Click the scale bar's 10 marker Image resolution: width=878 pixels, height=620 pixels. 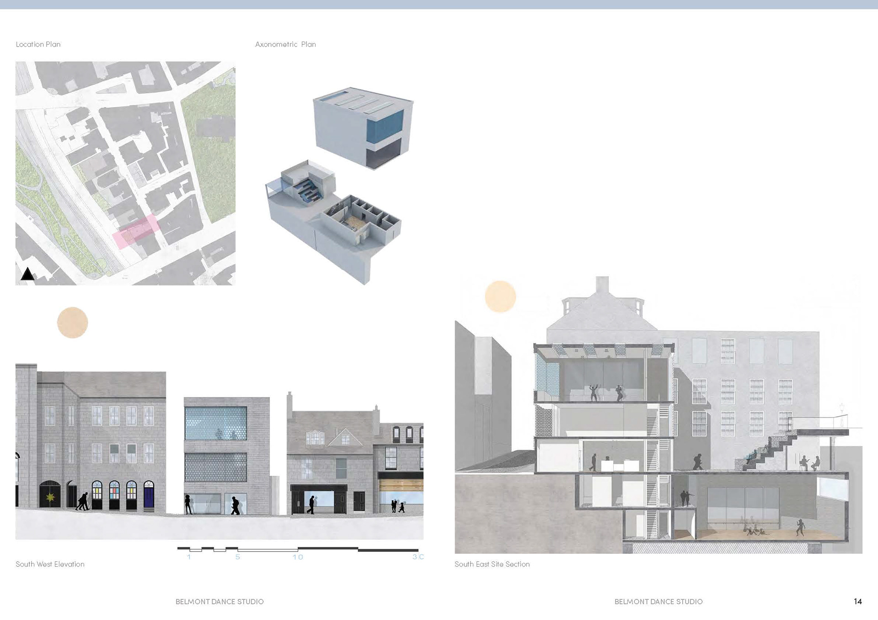(x=298, y=557)
